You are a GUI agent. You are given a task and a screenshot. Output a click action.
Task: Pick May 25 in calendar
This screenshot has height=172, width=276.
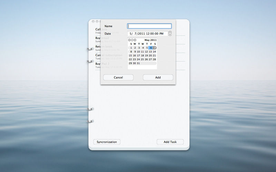142,59
